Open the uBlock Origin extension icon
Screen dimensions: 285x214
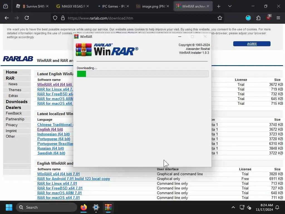click(x=269, y=18)
